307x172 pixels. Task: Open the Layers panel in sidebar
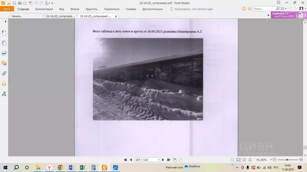(4, 53)
